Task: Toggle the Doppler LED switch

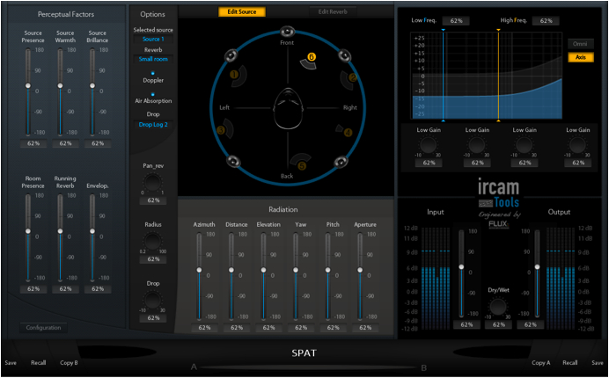Action: click(x=153, y=73)
